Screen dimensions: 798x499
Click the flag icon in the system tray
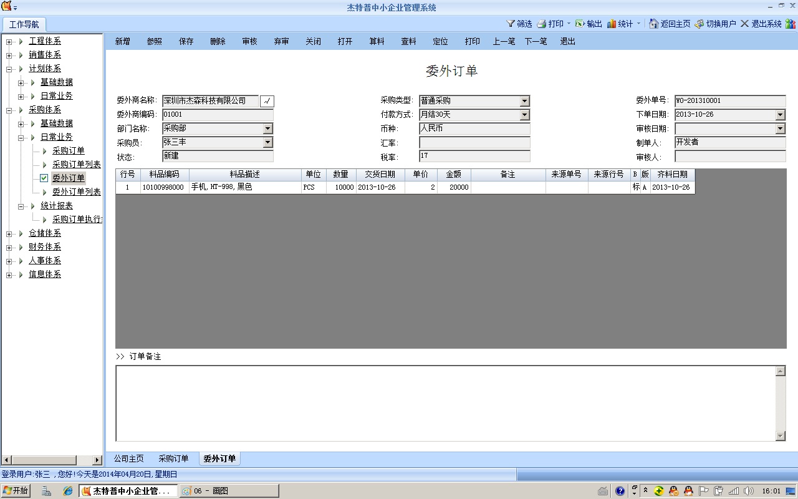coord(703,491)
